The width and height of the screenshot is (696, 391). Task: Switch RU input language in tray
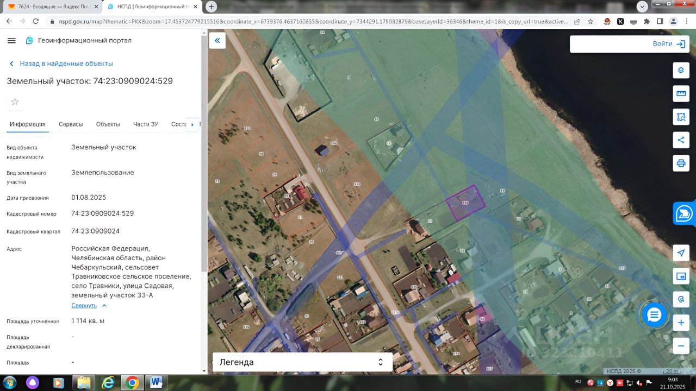(578, 382)
